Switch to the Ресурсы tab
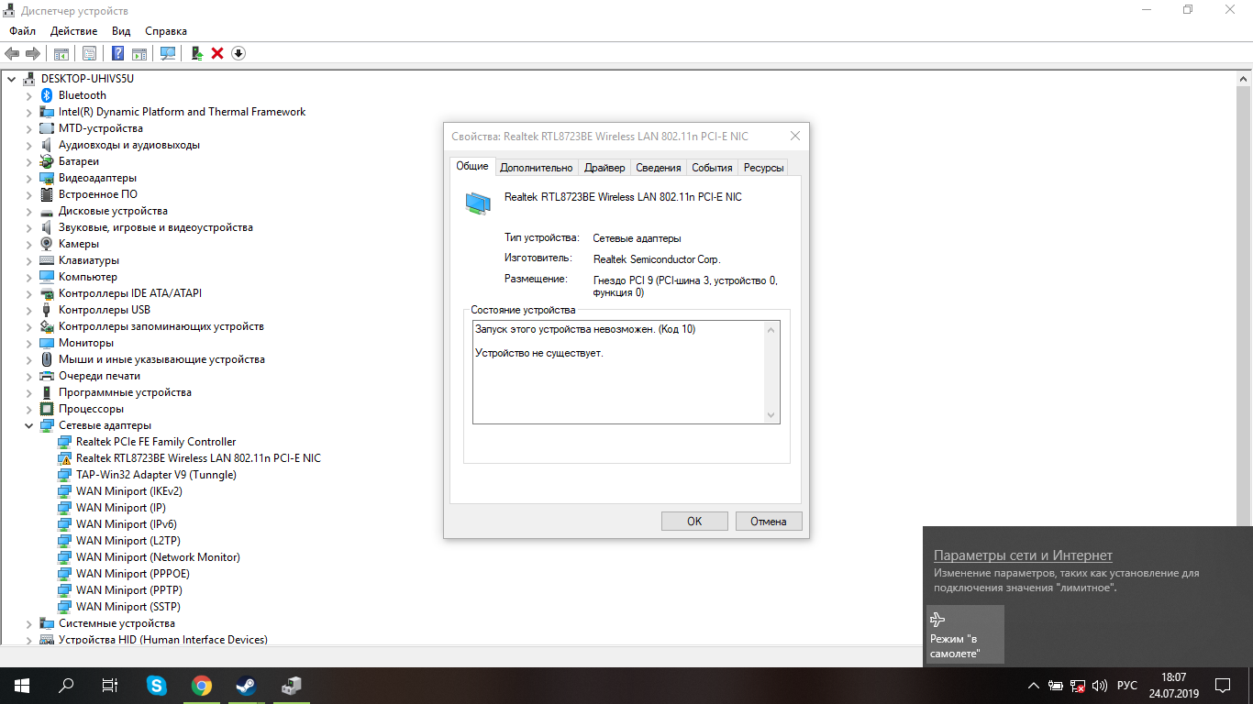Viewport: 1253px width, 704px height. [x=763, y=168]
